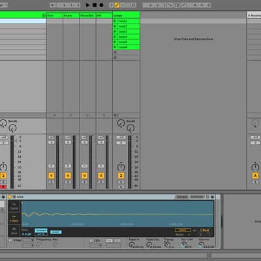
Task: Enable the LFO checkbox in Simpler
Action: [x=91, y=241]
